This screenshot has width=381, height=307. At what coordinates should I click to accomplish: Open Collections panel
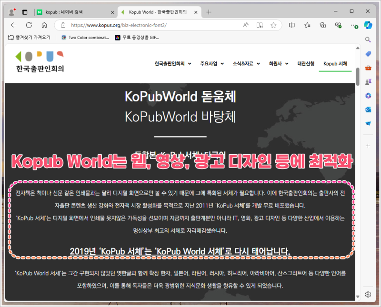(x=323, y=25)
